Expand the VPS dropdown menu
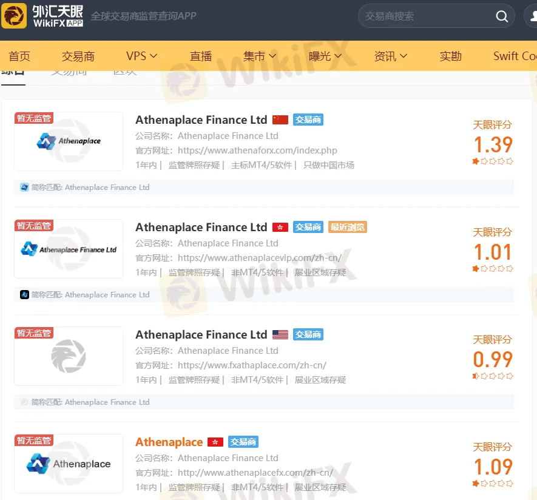Image resolution: width=537 pixels, height=500 pixels. (x=141, y=56)
